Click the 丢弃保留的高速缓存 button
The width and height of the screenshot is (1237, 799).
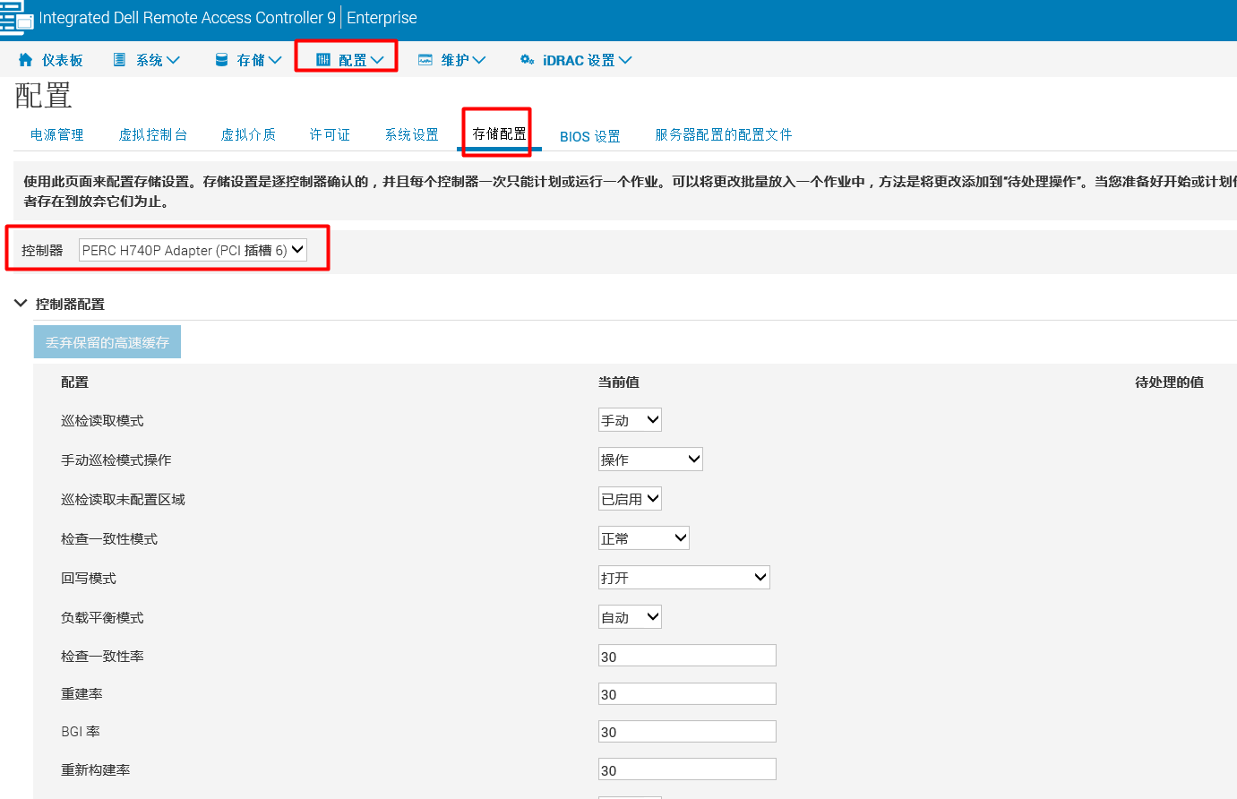click(107, 341)
